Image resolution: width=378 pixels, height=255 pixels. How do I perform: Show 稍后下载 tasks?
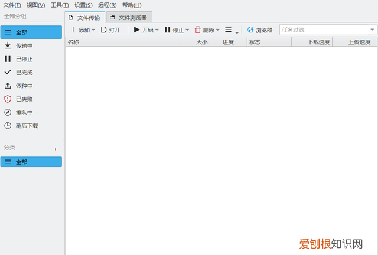(31, 126)
